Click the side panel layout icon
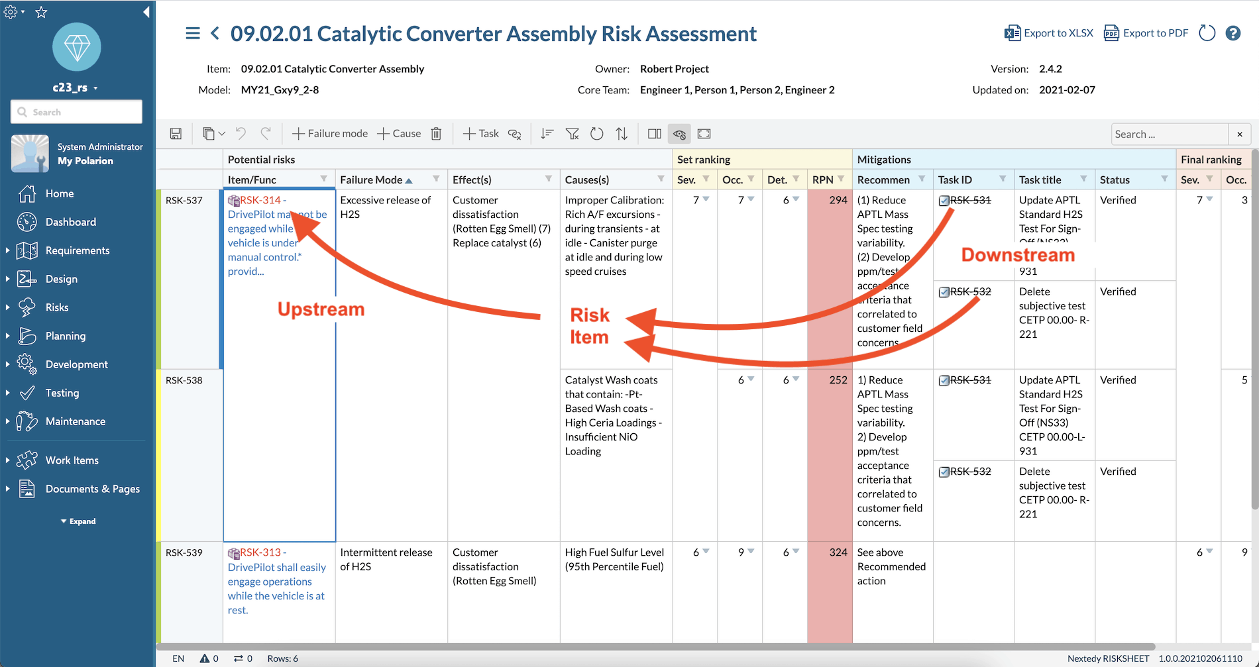Viewport: 1259px width, 667px height. click(x=655, y=134)
